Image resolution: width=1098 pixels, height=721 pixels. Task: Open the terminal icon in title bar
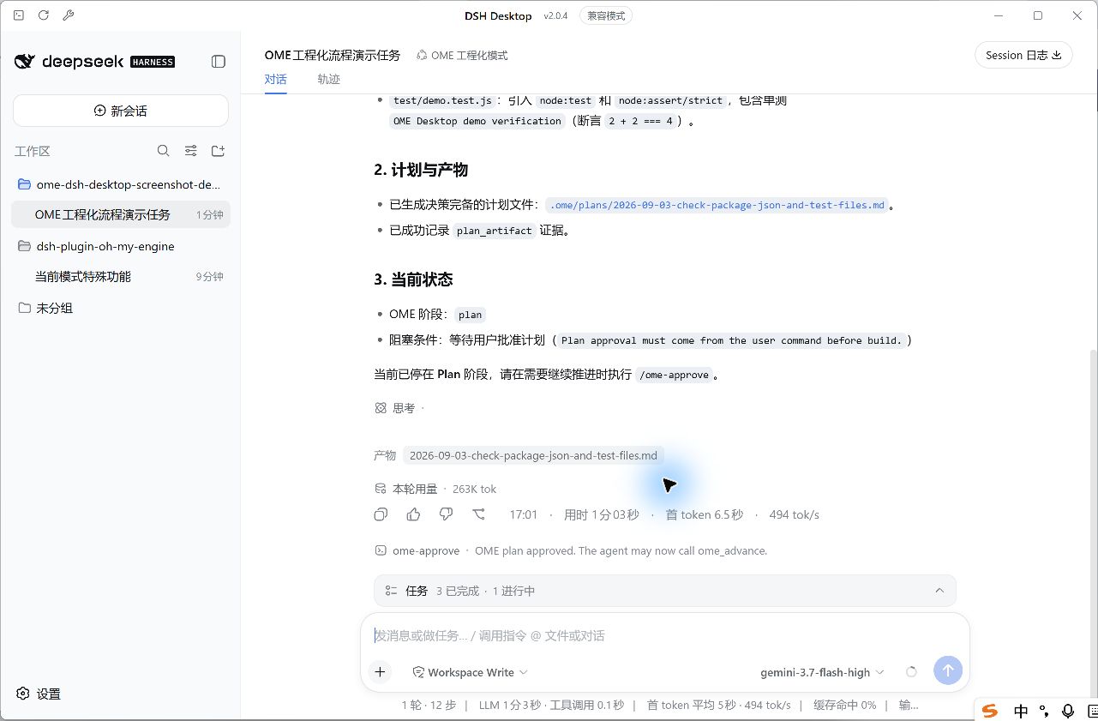pos(19,15)
